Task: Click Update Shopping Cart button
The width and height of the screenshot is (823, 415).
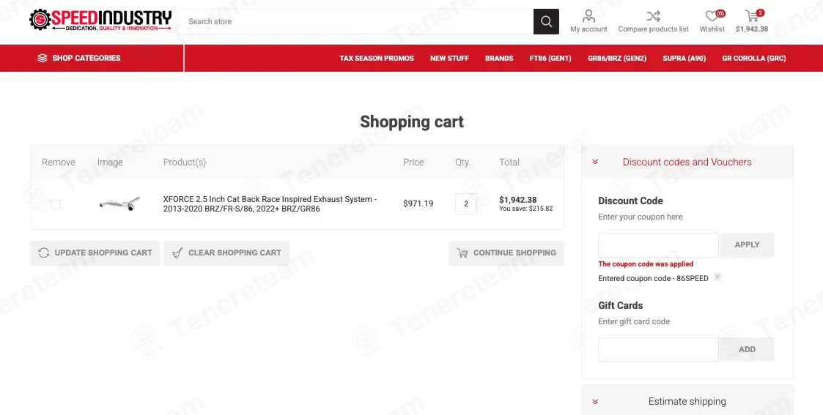Action: [x=95, y=253]
